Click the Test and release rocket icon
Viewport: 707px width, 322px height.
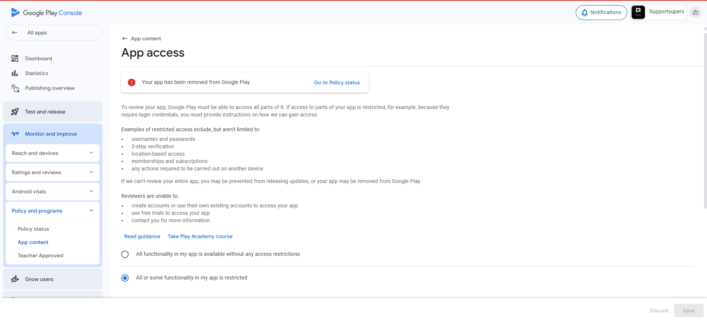point(15,112)
